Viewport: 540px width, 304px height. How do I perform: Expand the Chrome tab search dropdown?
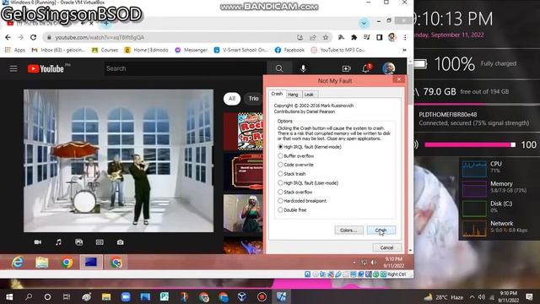click(364, 23)
